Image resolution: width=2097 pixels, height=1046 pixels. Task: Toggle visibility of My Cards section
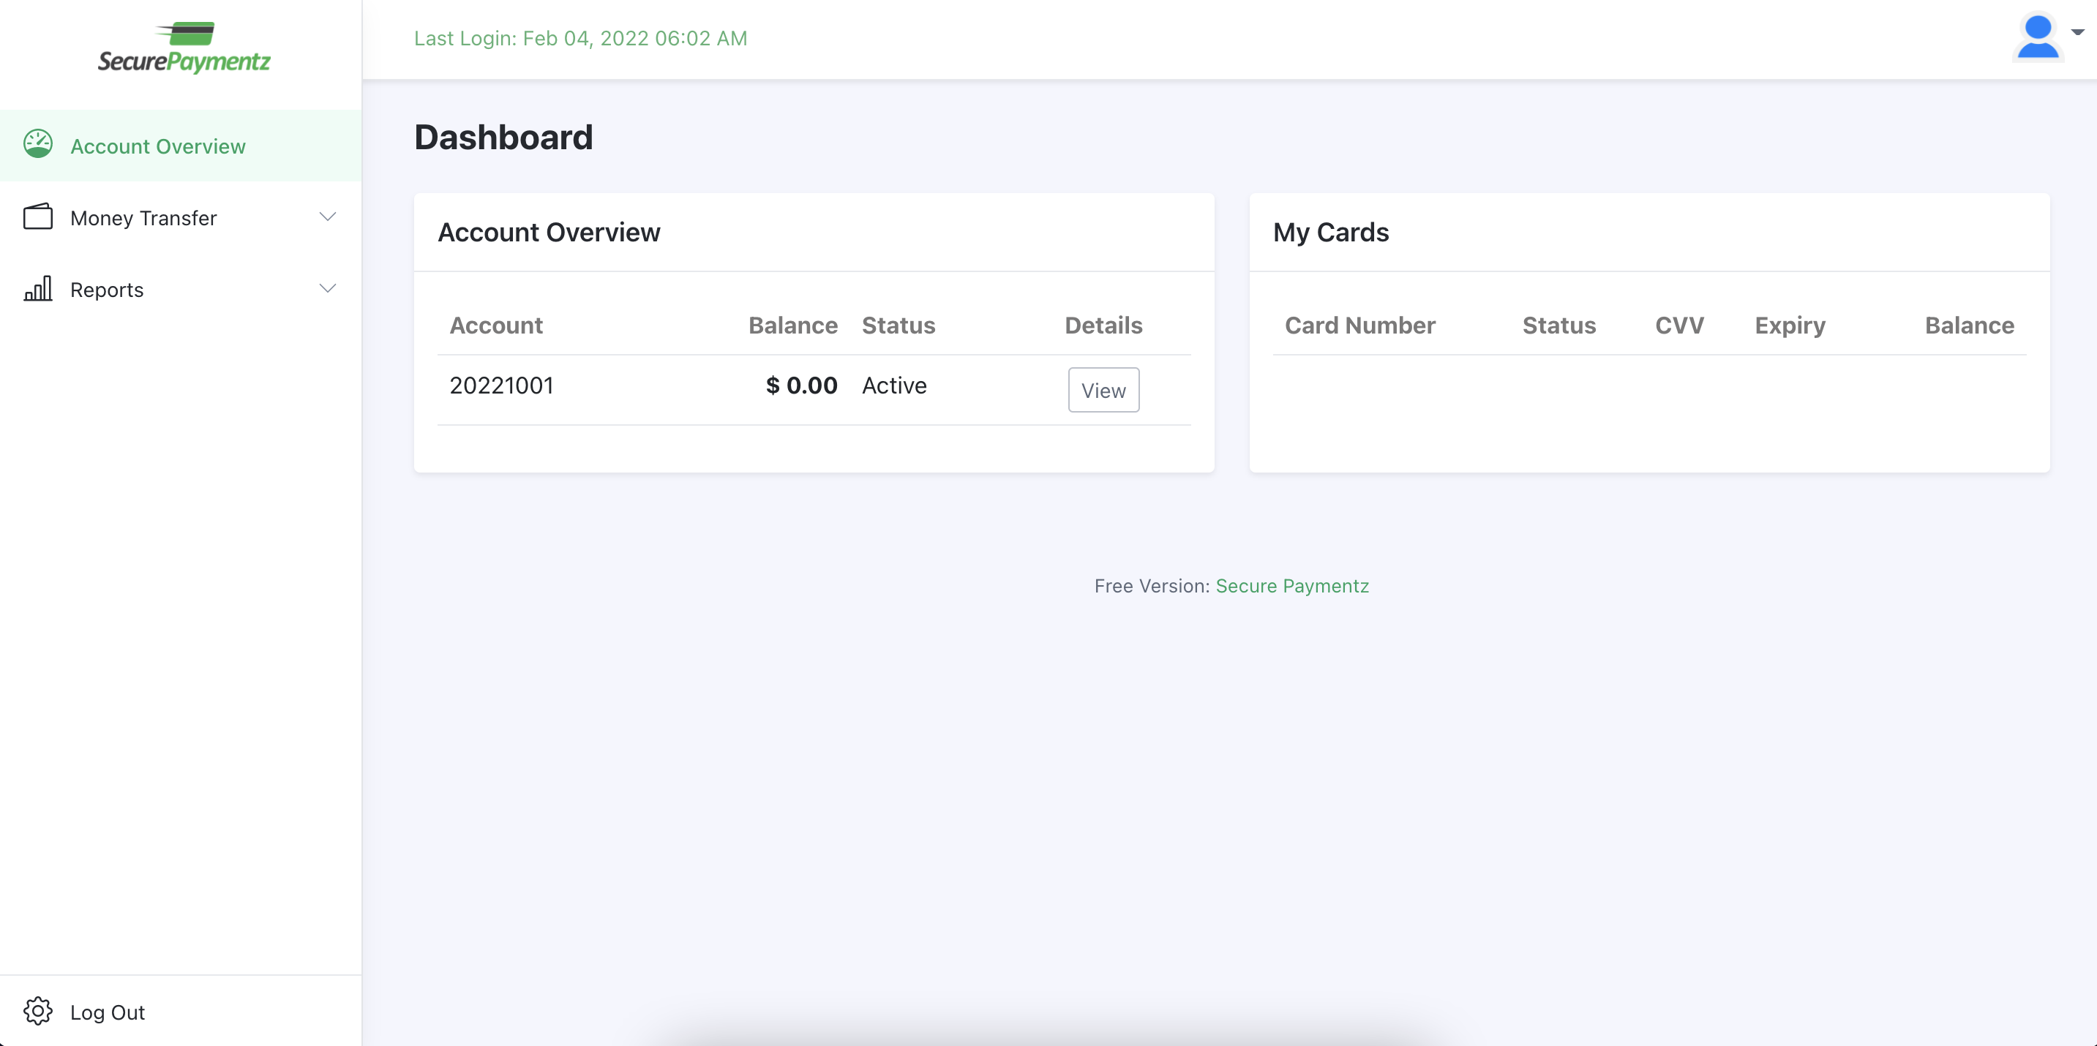tap(1329, 231)
